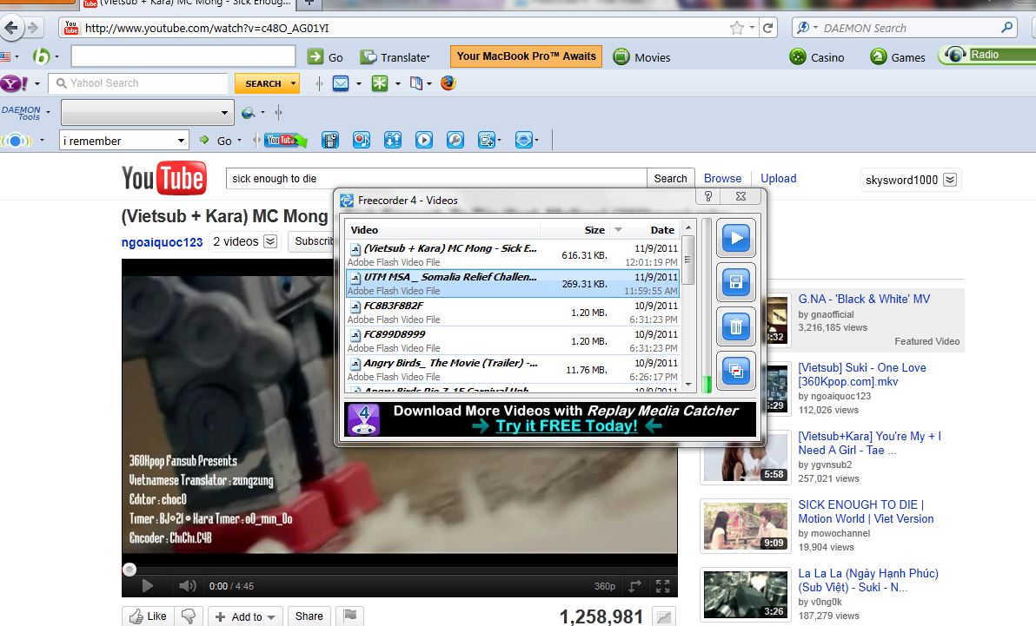Click the trash Delete button in Freecorder window
The height and width of the screenshot is (626, 1036).
[736, 326]
